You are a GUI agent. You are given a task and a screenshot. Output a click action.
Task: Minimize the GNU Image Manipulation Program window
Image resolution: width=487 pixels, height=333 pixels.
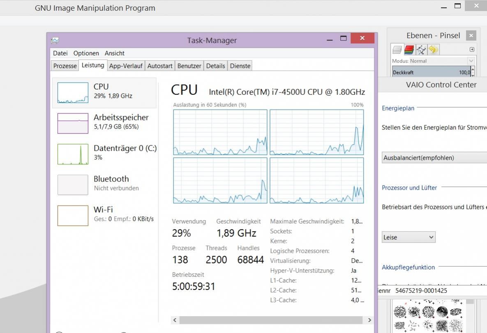point(444,6)
